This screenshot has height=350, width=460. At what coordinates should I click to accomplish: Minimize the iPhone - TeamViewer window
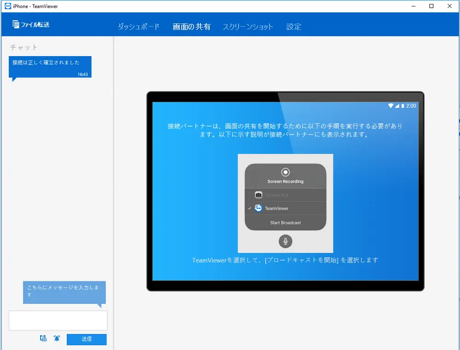[x=413, y=6]
